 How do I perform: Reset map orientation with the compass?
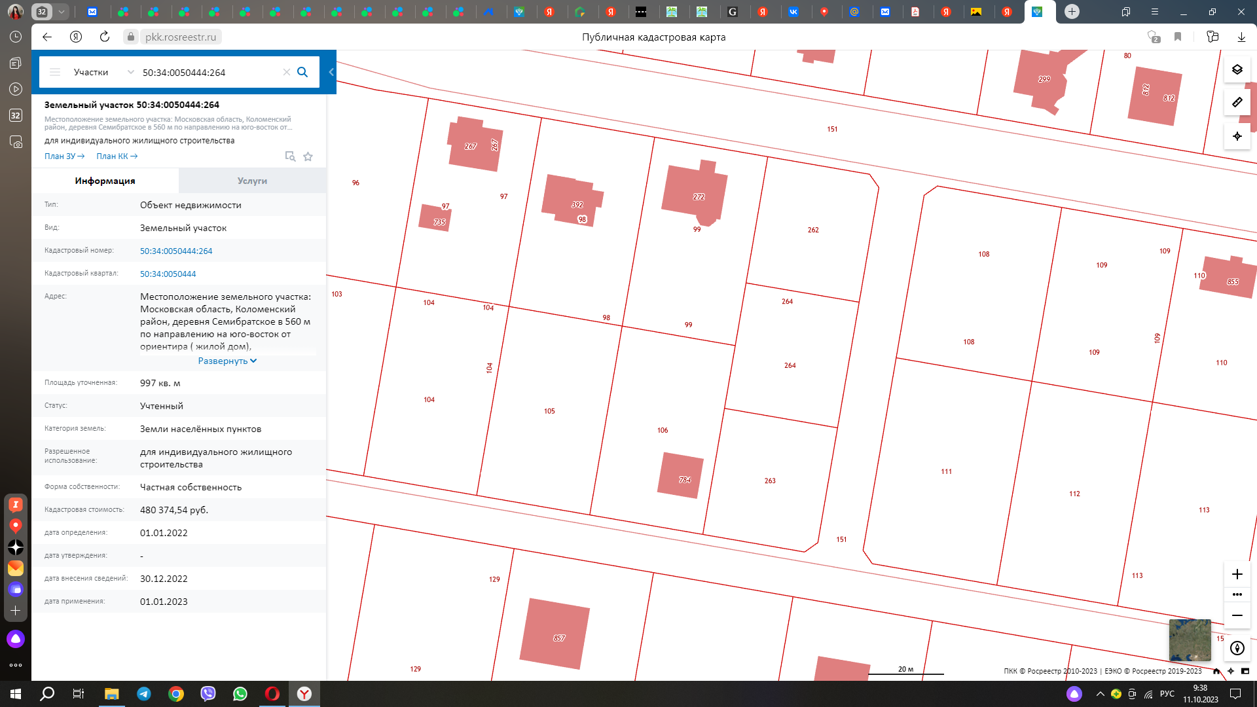[1237, 648]
